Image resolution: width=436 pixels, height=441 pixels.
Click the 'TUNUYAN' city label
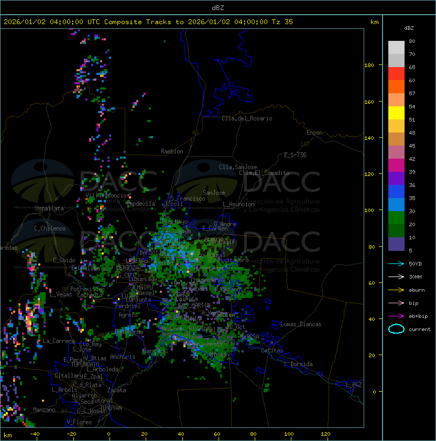pyautogui.click(x=111, y=408)
